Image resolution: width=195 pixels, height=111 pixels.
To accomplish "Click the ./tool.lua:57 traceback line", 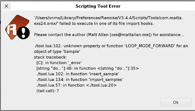I will (x=77, y=85).
